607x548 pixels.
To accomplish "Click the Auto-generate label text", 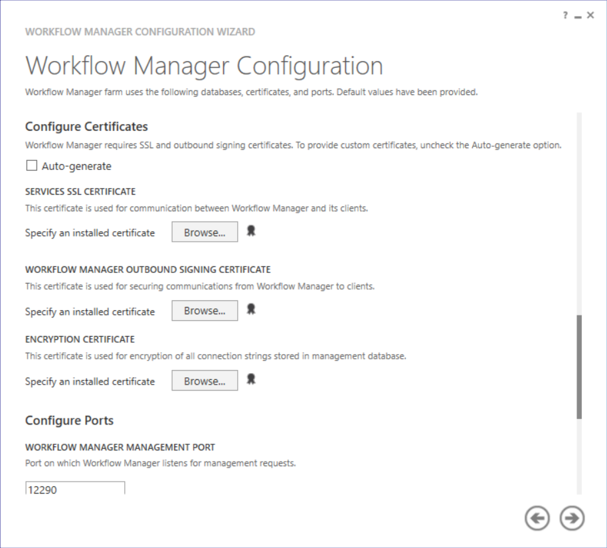I will coord(76,166).
